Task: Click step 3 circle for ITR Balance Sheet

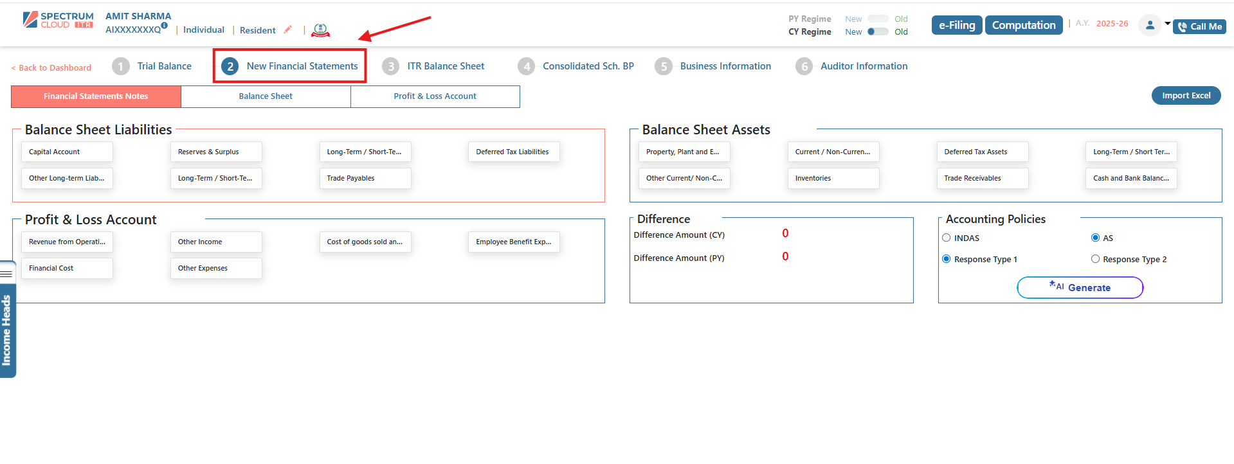Action: 390,66
